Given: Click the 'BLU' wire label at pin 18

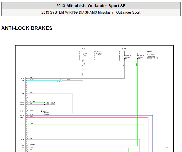Looking at the screenshot, I should [31, 115].
